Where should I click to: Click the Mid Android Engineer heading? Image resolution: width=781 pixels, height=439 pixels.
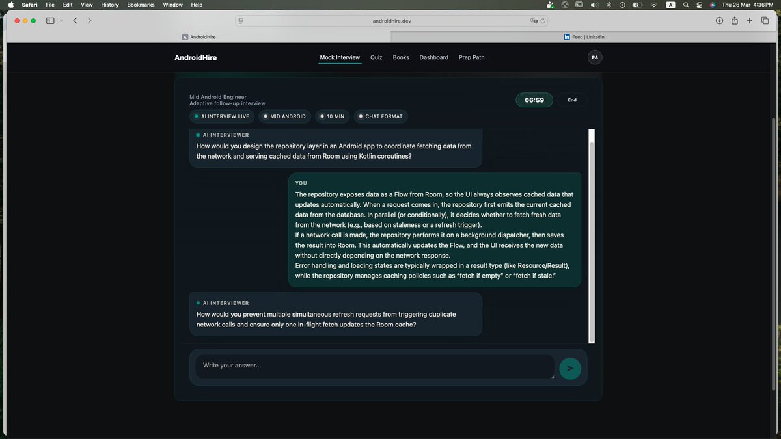[x=218, y=97]
